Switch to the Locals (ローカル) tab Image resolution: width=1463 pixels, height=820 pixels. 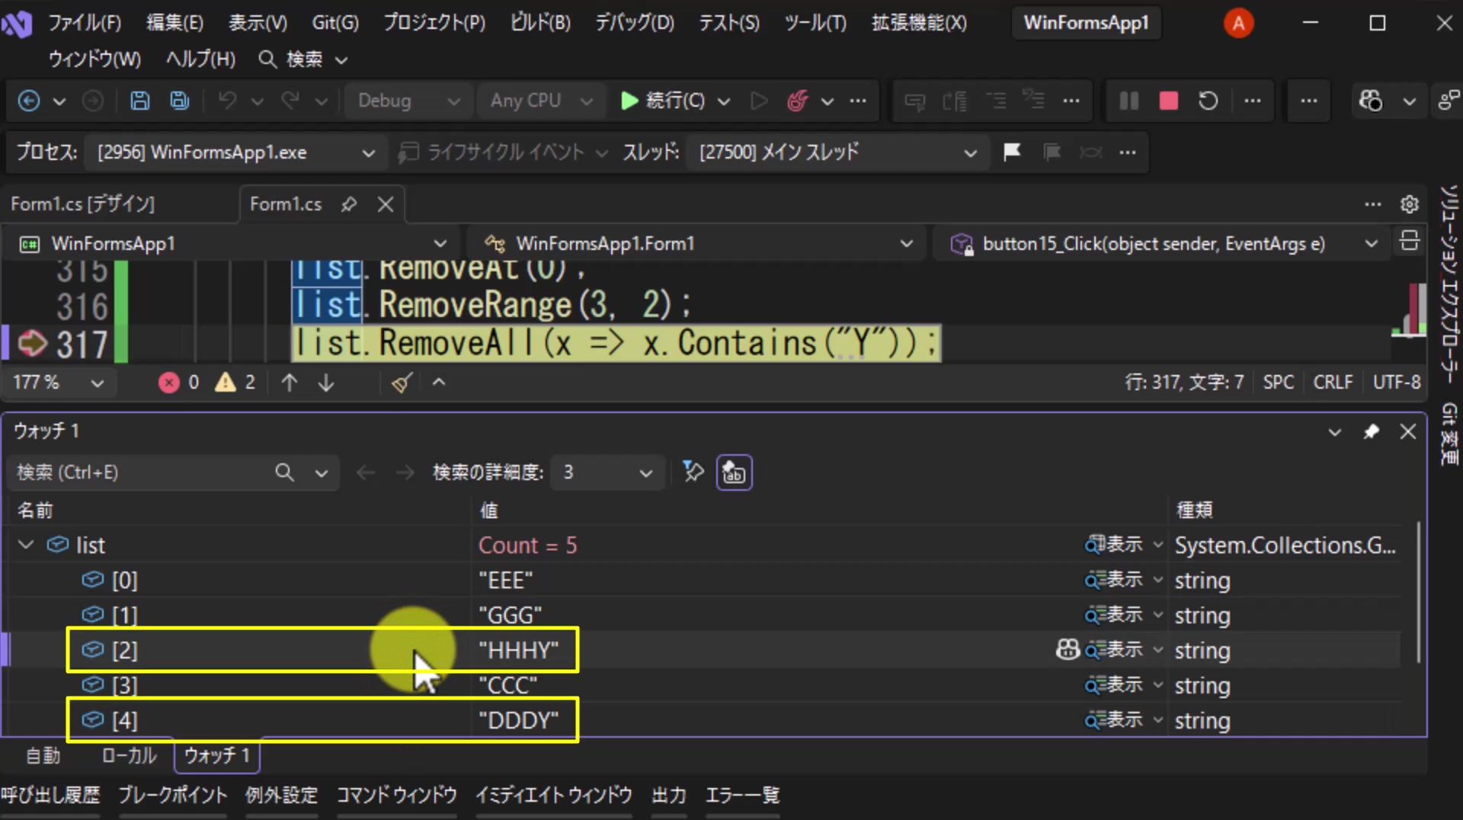130,755
